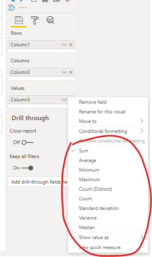
Task: Click the Rows section label
Action: click(x=16, y=33)
